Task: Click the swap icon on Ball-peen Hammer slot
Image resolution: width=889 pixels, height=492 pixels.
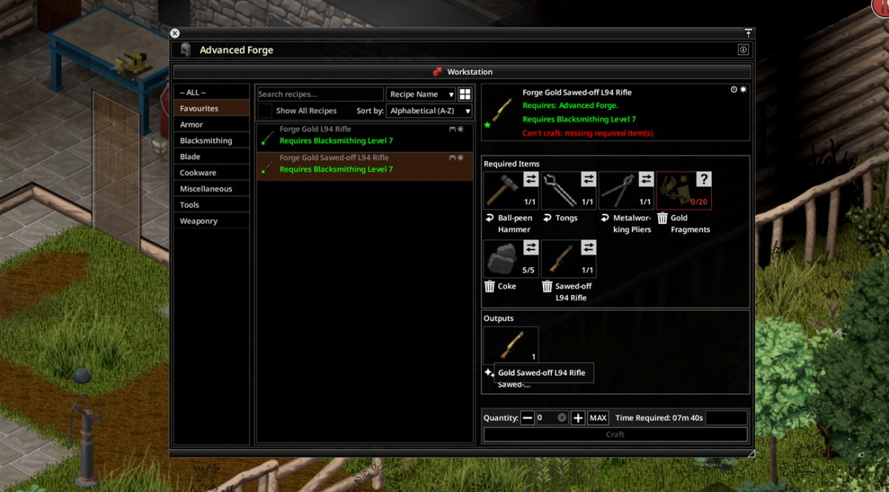Action: (x=530, y=179)
